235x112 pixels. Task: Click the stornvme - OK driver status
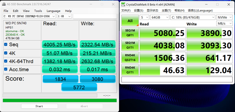click(x=15, y=31)
